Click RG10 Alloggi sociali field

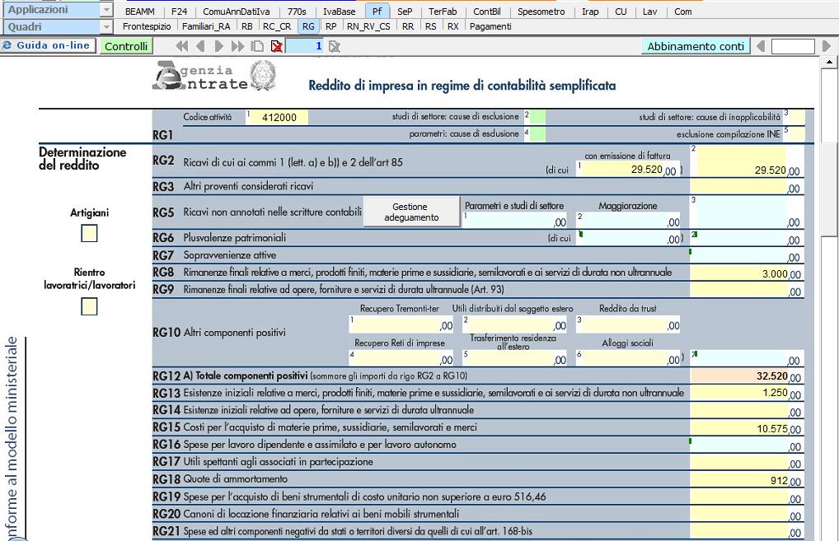pyautogui.click(x=628, y=357)
